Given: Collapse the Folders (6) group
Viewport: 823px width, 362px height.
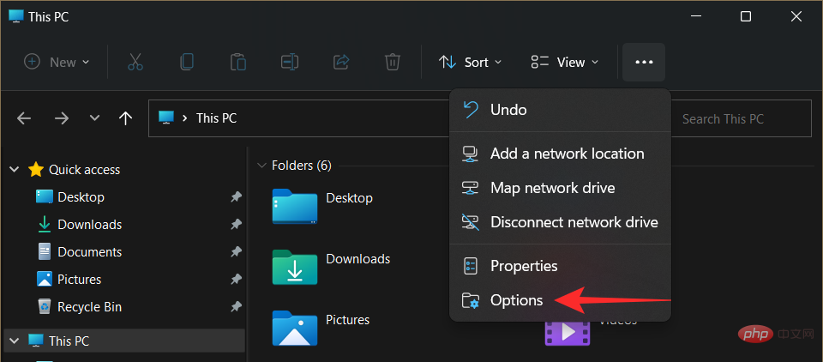Looking at the screenshot, I should [x=261, y=165].
